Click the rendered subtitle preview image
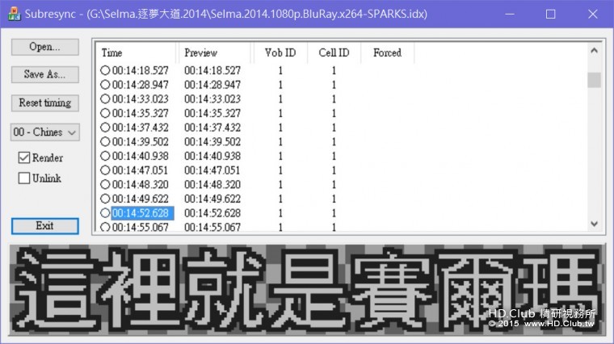Viewport: 614px width, 344px height. click(x=307, y=290)
